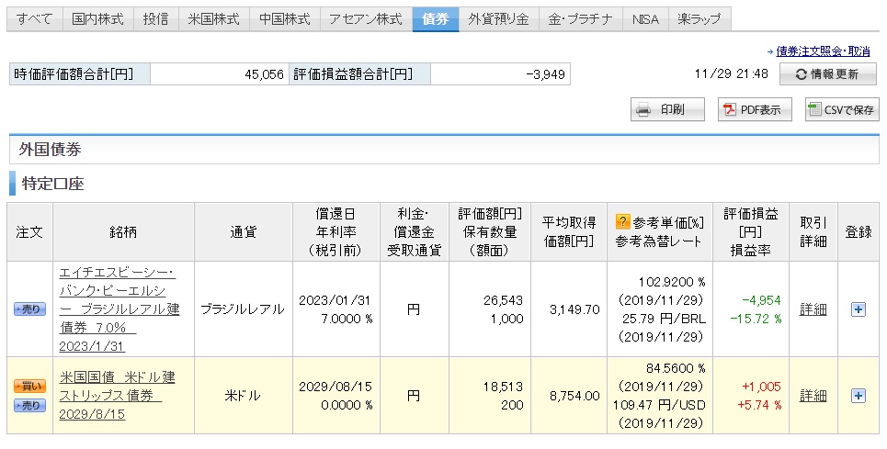Click plus register icon for HSBC Brazil bond
This screenshot has height=449, width=887.
[859, 309]
